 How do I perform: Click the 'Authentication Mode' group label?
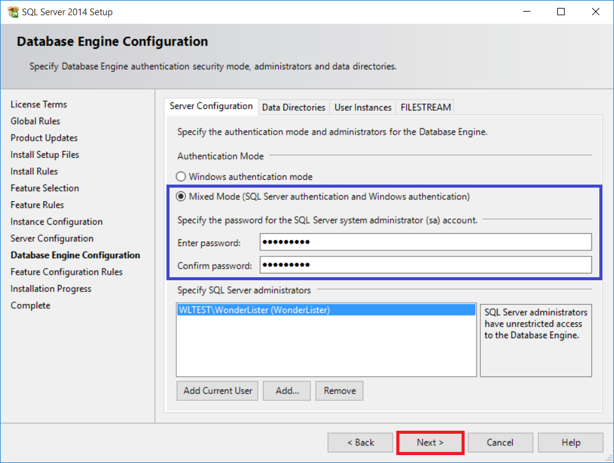coord(221,156)
